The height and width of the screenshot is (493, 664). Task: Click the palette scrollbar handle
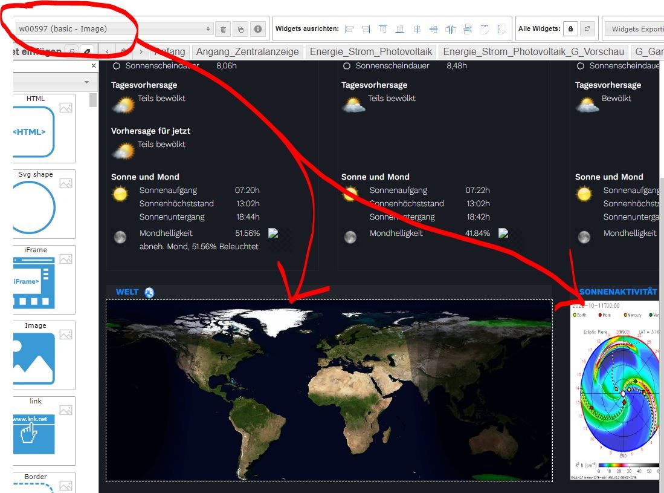click(x=92, y=100)
